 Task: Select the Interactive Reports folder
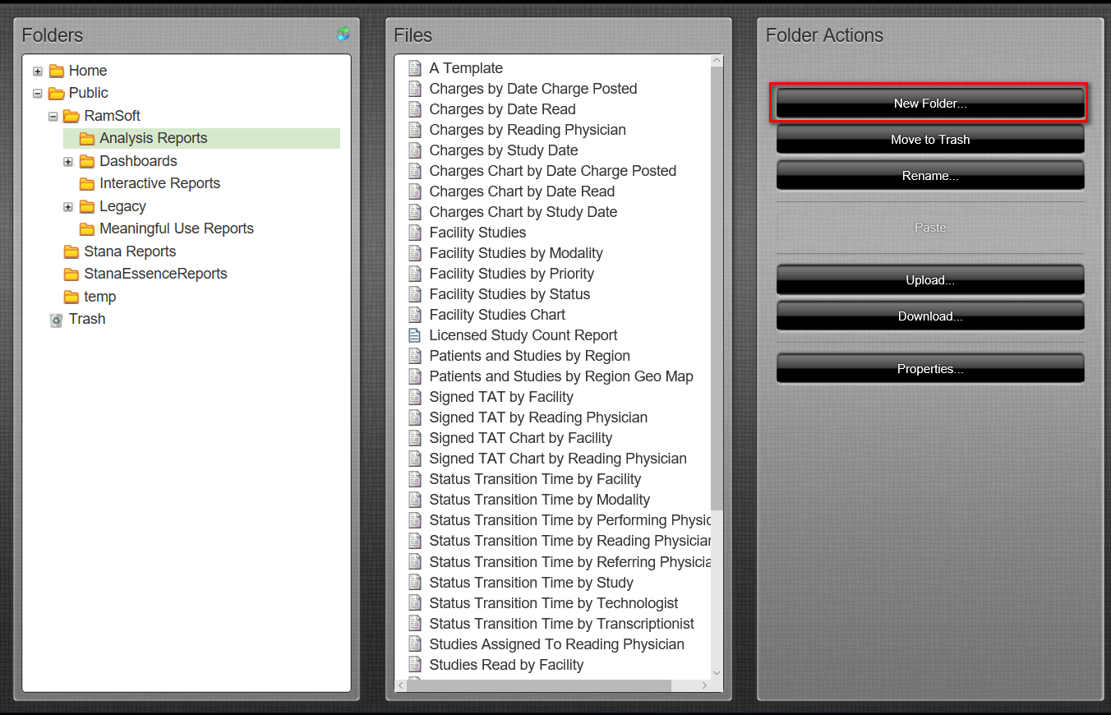pos(159,183)
